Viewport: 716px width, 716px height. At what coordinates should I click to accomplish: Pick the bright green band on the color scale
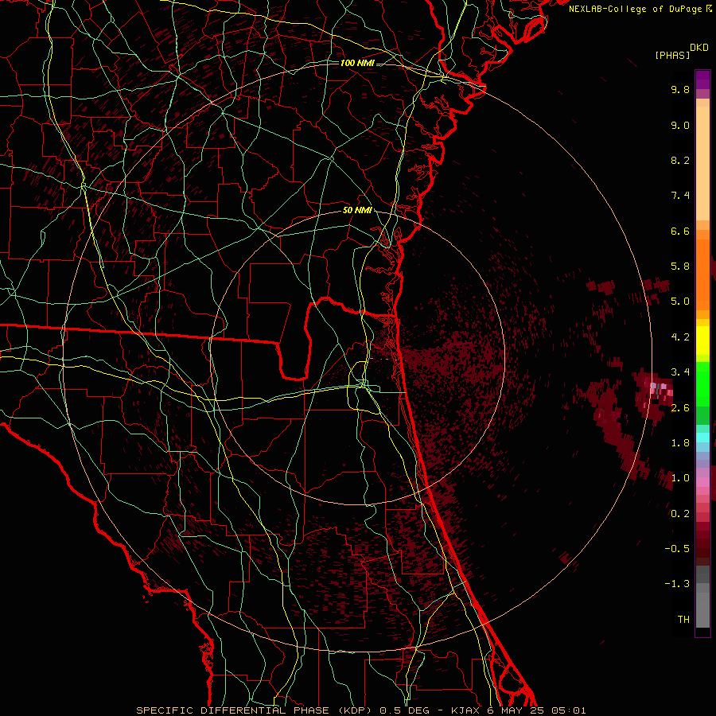[x=702, y=384]
